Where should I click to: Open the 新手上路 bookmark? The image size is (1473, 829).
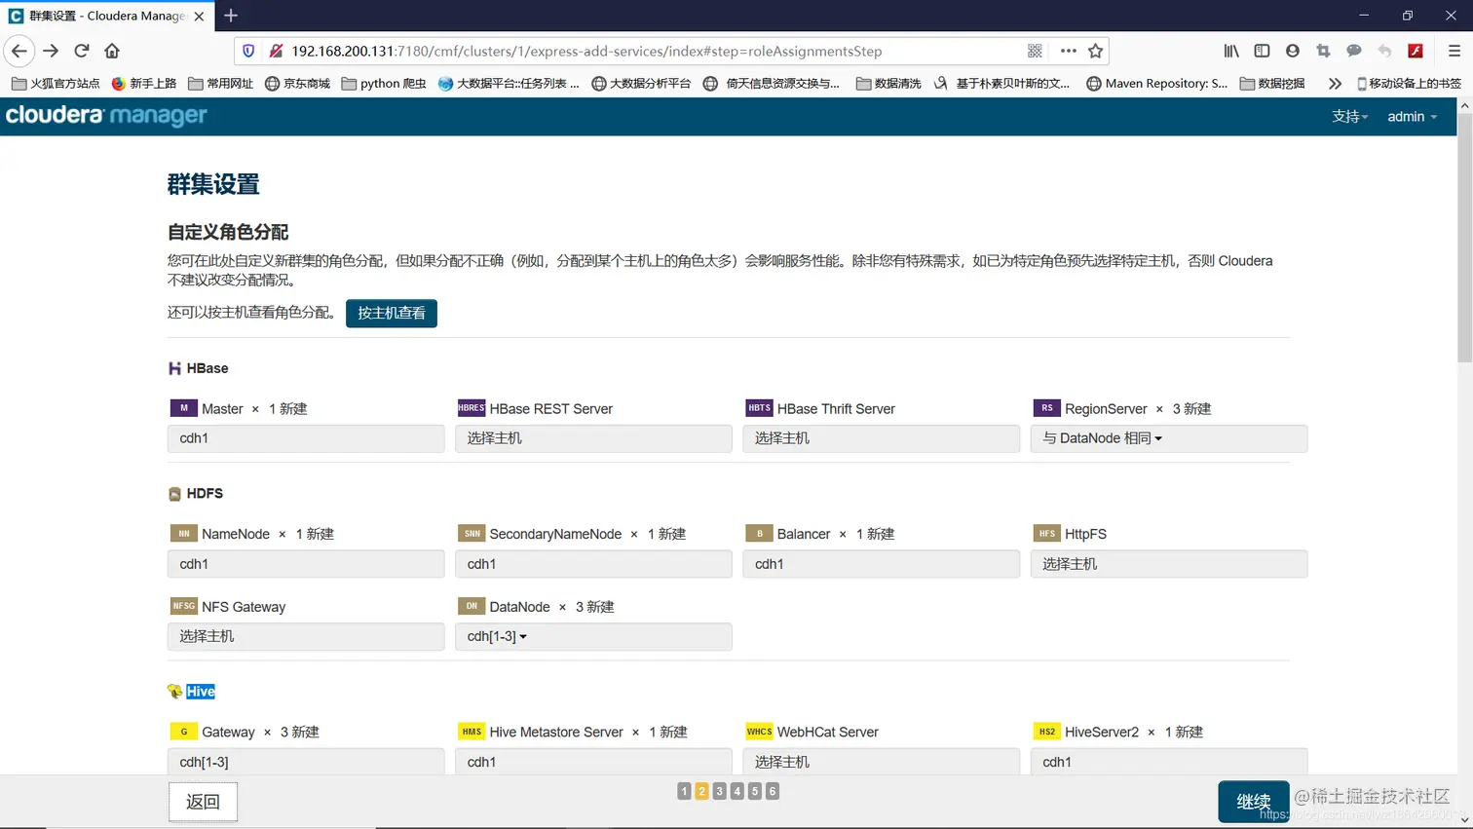coord(144,84)
